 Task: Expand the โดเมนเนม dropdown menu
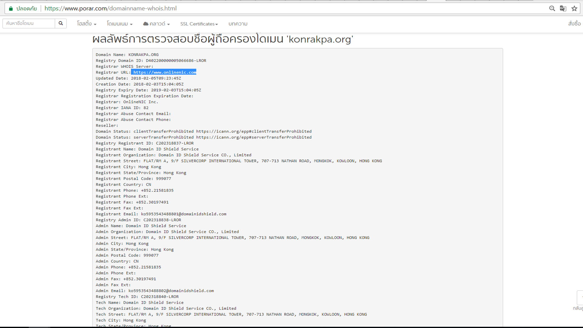[x=119, y=24]
